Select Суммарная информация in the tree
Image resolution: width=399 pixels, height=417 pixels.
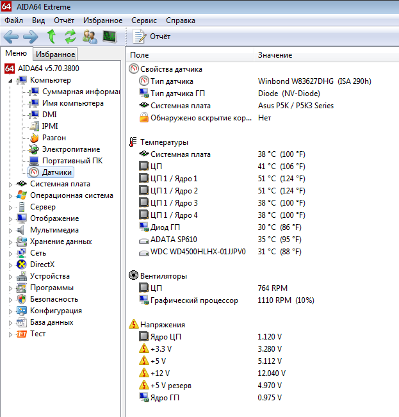click(81, 92)
